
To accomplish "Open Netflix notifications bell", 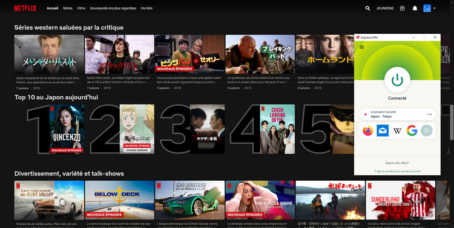I will [415, 8].
